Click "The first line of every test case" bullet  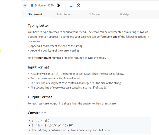(x=76, y=83)
